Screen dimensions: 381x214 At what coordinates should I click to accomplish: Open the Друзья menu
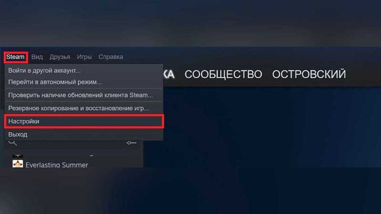60,57
